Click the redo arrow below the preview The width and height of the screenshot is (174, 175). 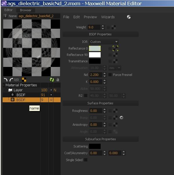point(11,80)
